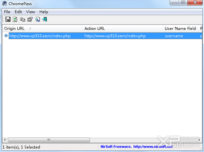
Task: Click the 'username' cell in the row
Action: tap(174, 36)
